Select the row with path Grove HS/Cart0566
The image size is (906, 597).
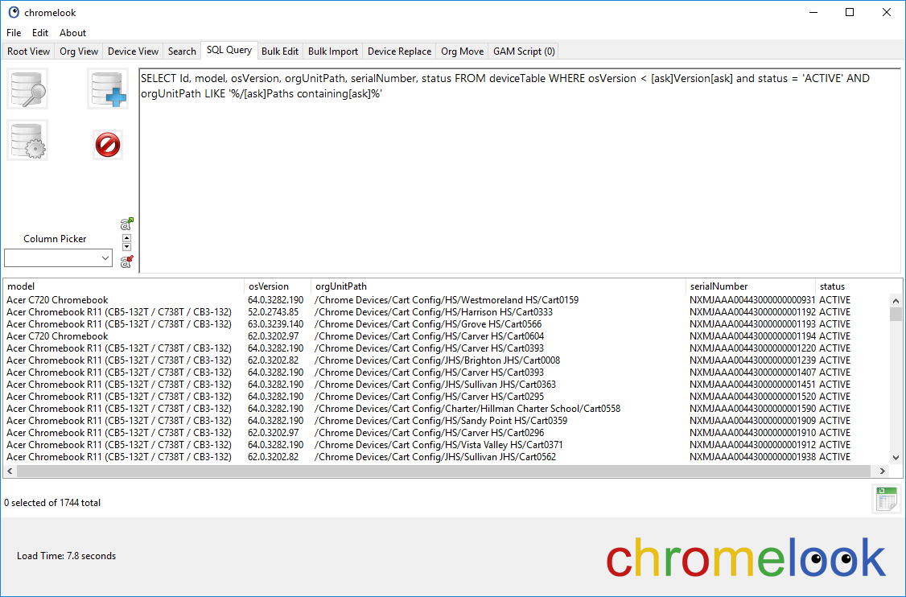[447, 324]
